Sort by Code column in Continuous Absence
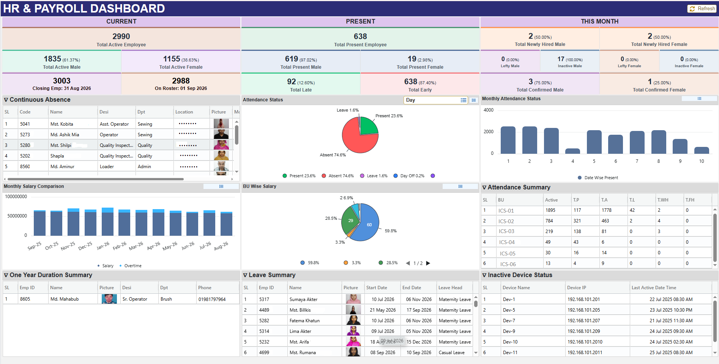The height and width of the screenshot is (364, 719). pos(33,112)
